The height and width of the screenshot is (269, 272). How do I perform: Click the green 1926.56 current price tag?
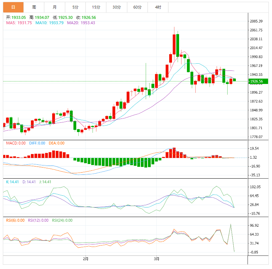258,81
